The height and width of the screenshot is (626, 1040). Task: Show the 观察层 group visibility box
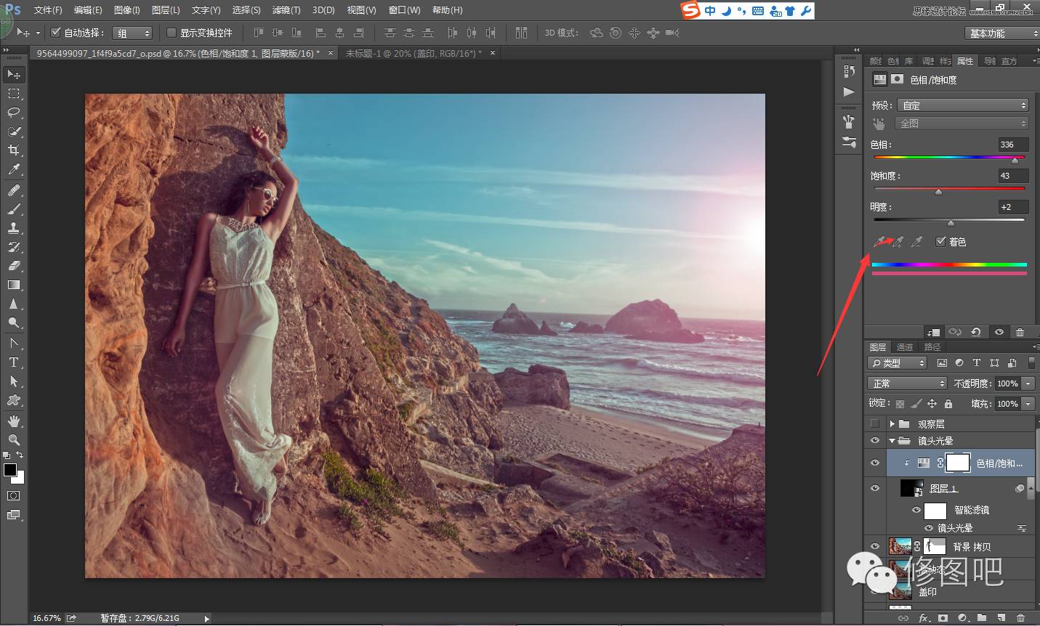874,423
